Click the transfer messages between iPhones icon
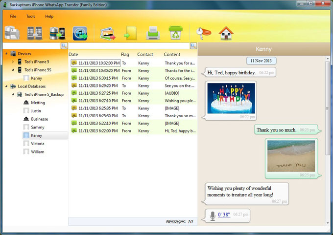 [x=35, y=33]
